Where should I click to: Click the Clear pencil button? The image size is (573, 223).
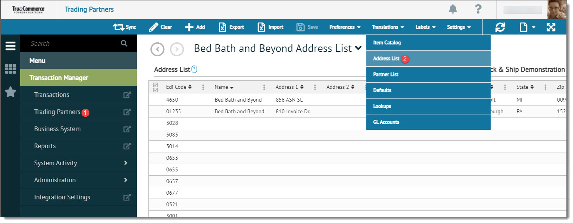(160, 27)
